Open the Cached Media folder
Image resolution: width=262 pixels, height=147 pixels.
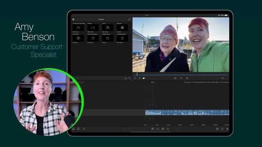(122, 38)
